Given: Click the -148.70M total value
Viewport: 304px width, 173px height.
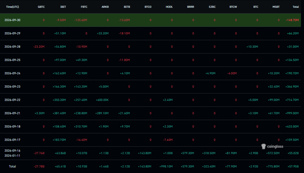Looking at the screenshot, I should coord(292,20).
